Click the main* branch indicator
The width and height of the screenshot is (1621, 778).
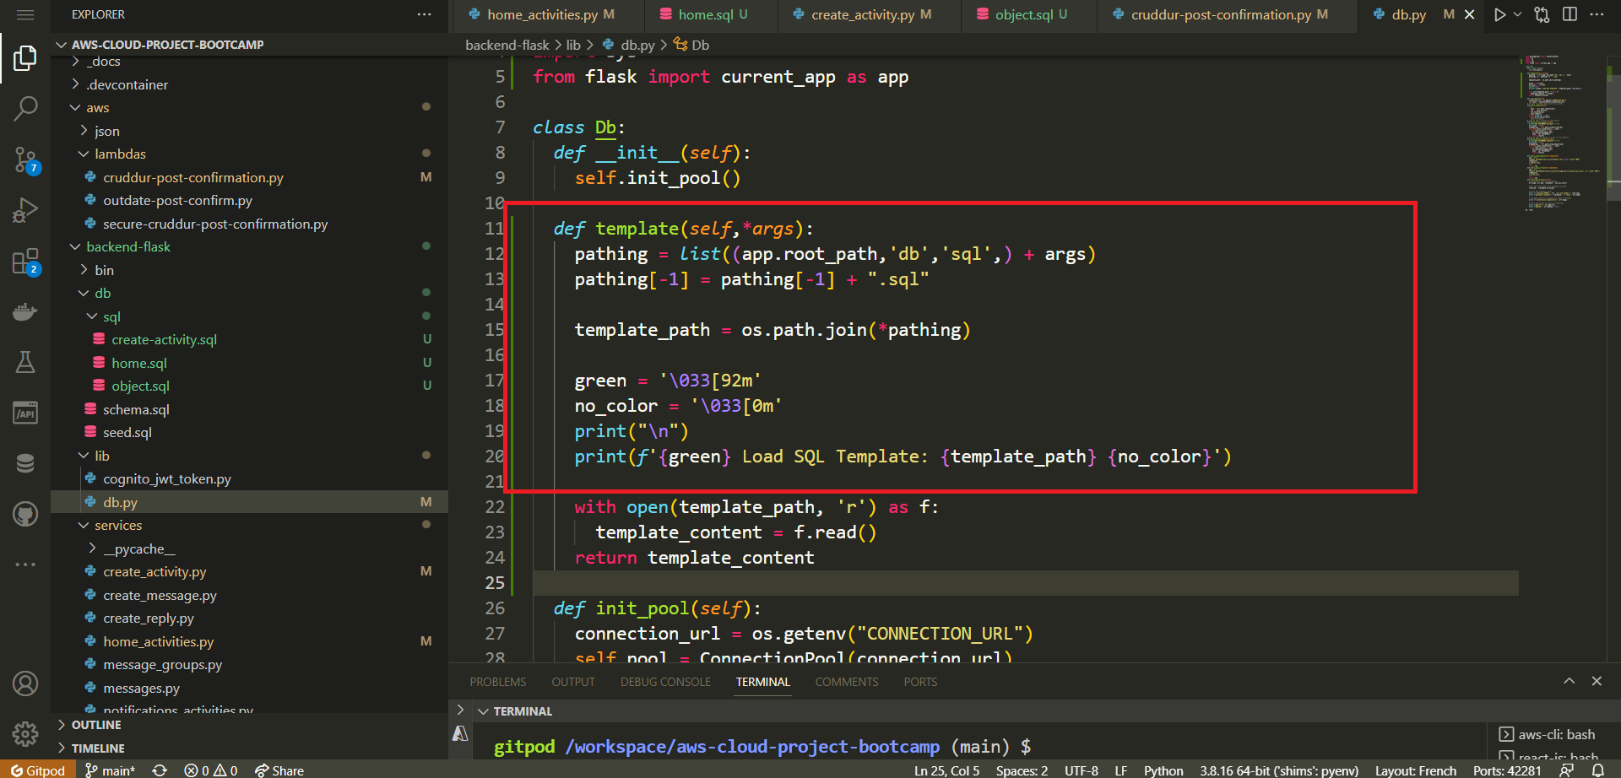(110, 770)
